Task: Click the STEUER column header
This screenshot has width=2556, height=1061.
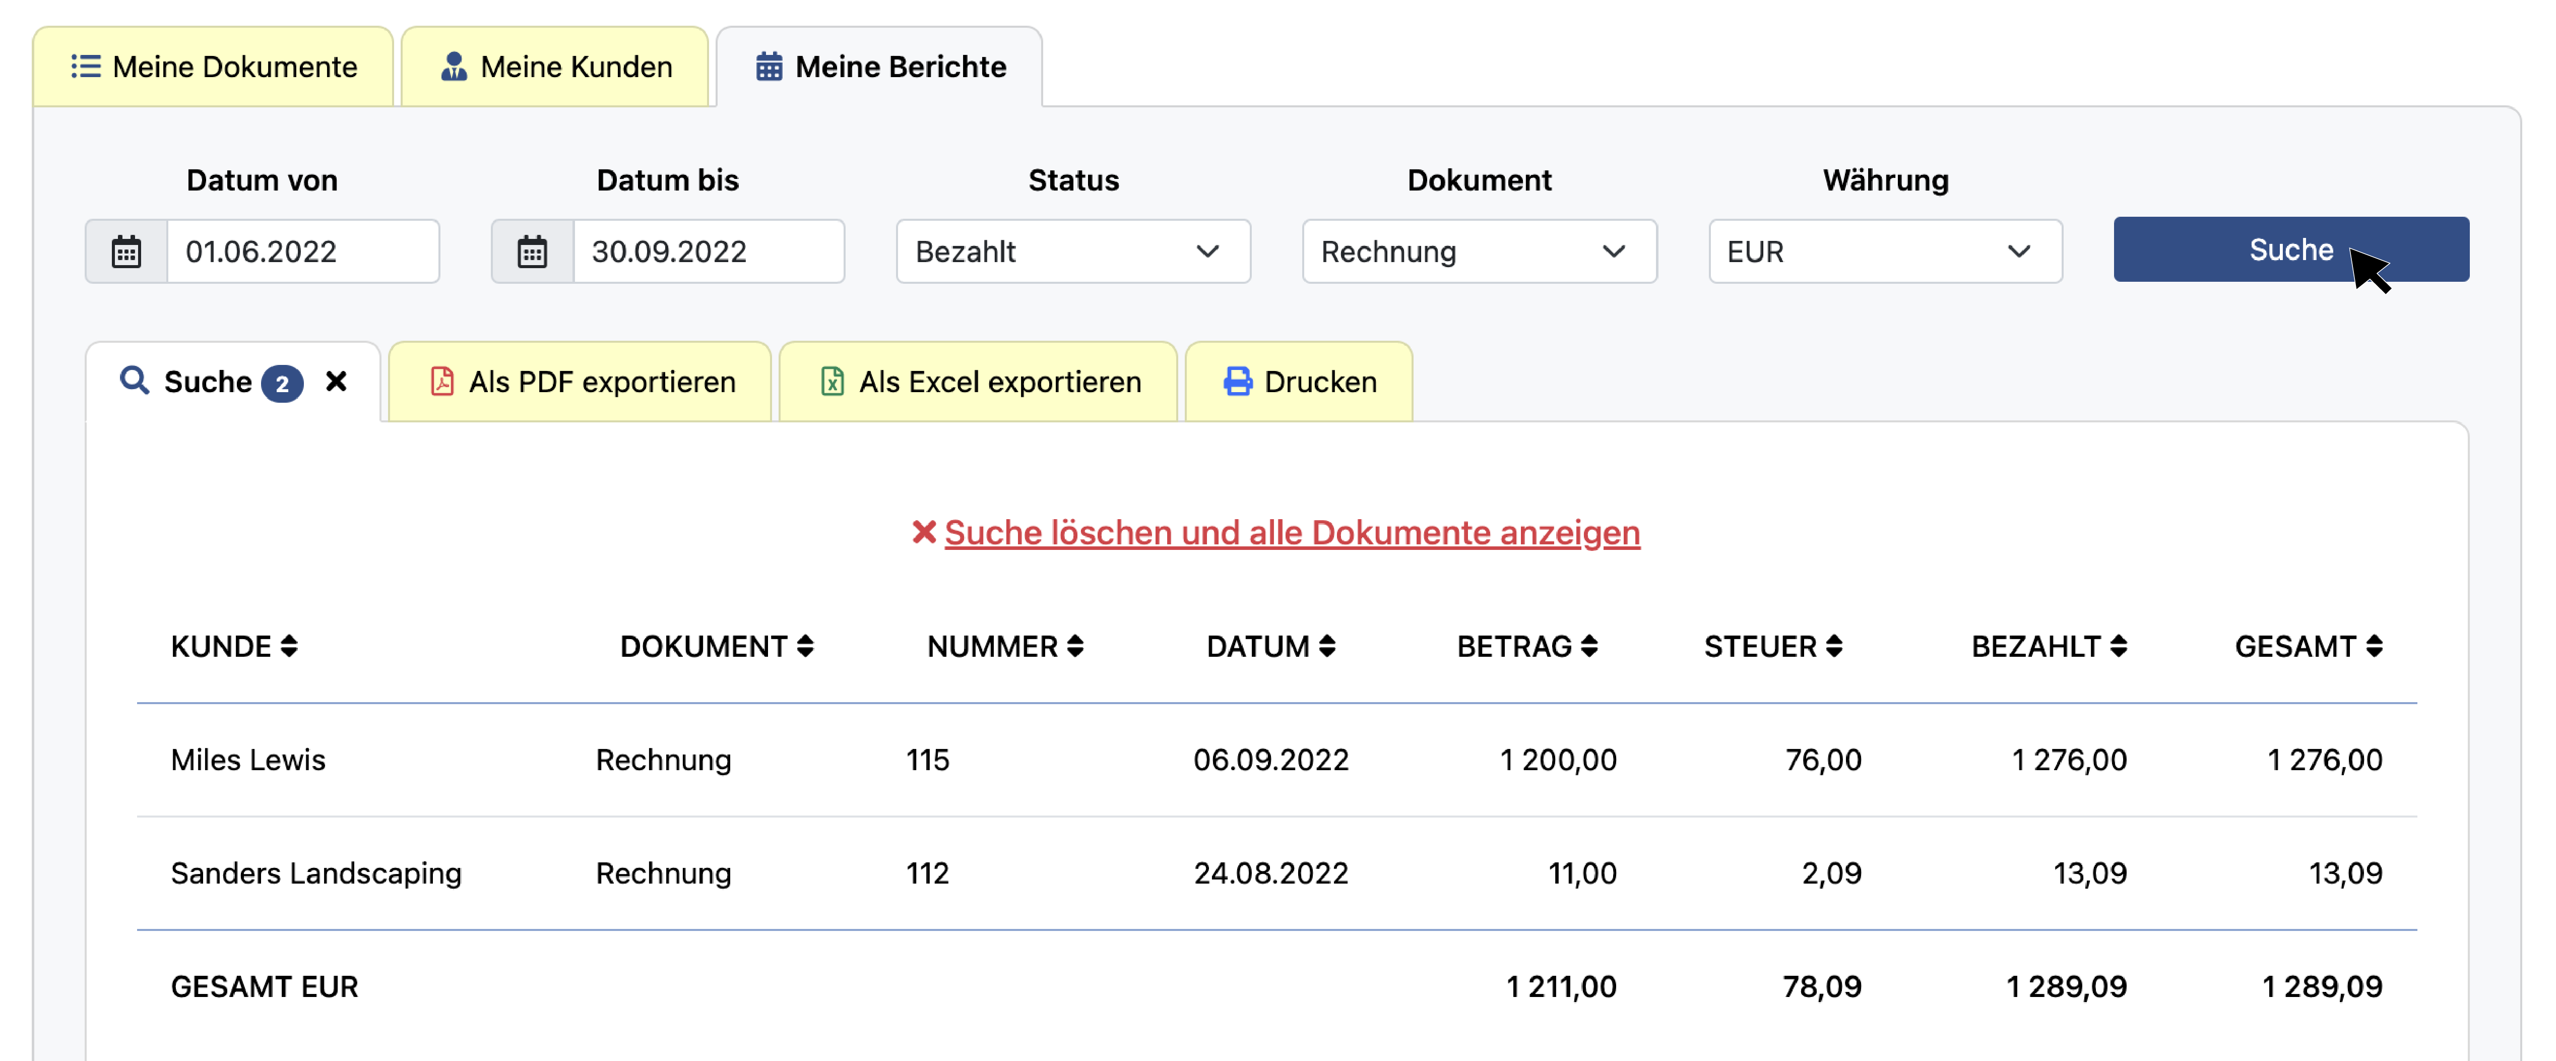Action: tap(1773, 646)
